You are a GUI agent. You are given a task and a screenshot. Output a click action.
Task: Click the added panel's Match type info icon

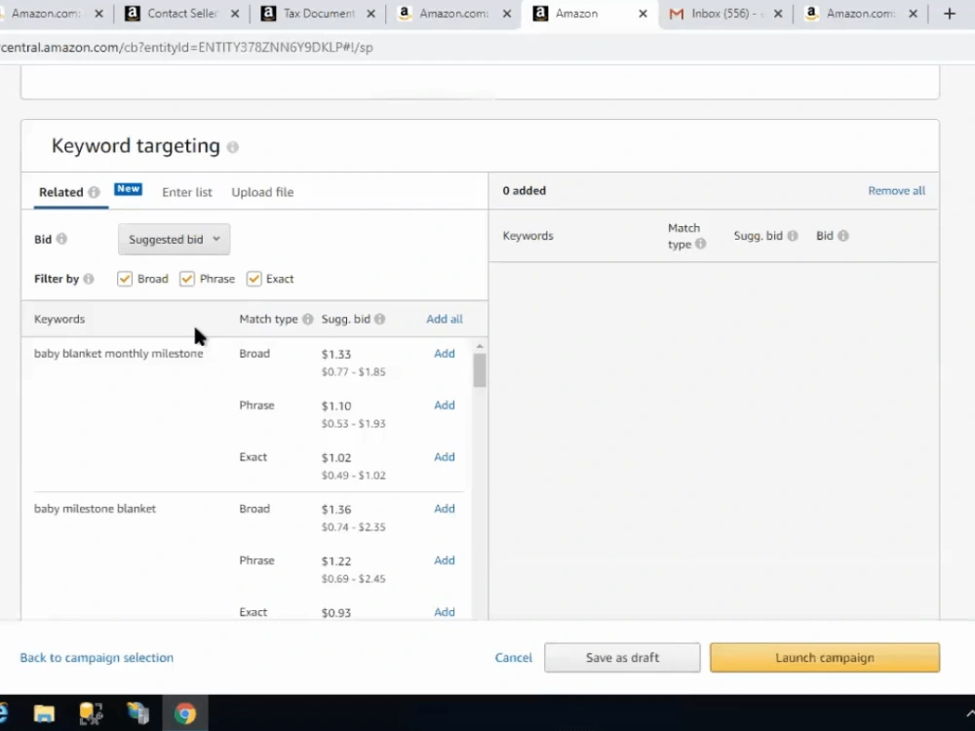pos(701,244)
